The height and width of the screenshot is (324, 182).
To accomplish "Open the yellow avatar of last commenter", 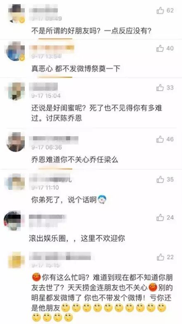I will (17, 260).
